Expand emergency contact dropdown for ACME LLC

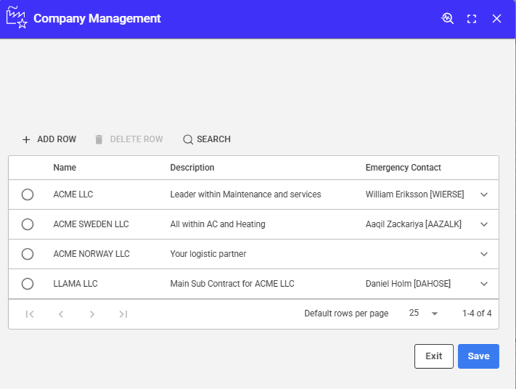coord(484,195)
